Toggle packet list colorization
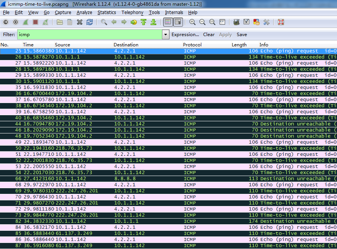The image size is (337, 249). (168, 22)
